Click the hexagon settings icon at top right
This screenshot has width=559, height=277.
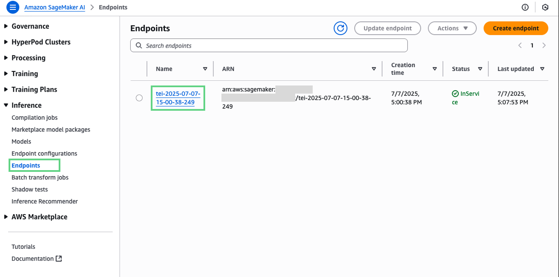(545, 7)
